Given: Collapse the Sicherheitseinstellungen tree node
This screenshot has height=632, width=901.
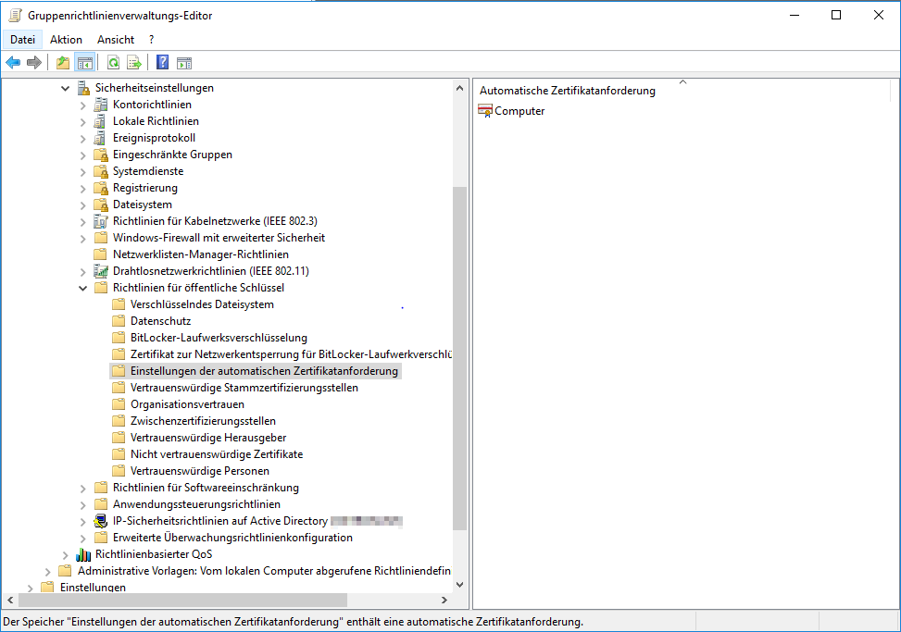Looking at the screenshot, I should tap(65, 88).
